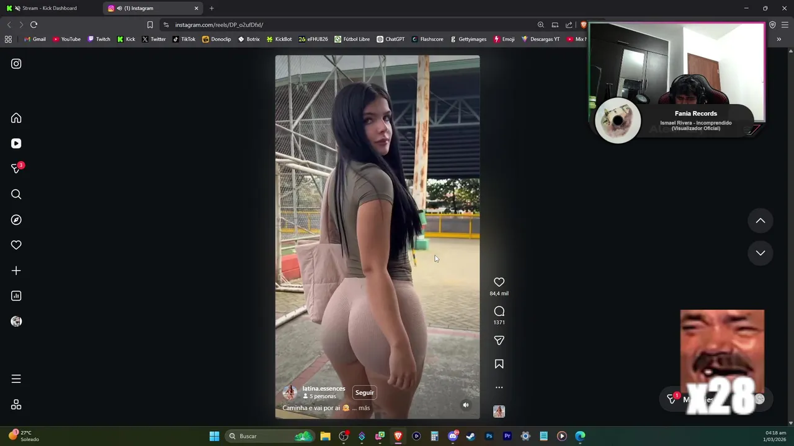Open the zoom magnifier icon in the address bar
The height and width of the screenshot is (446, 794).
540,25
